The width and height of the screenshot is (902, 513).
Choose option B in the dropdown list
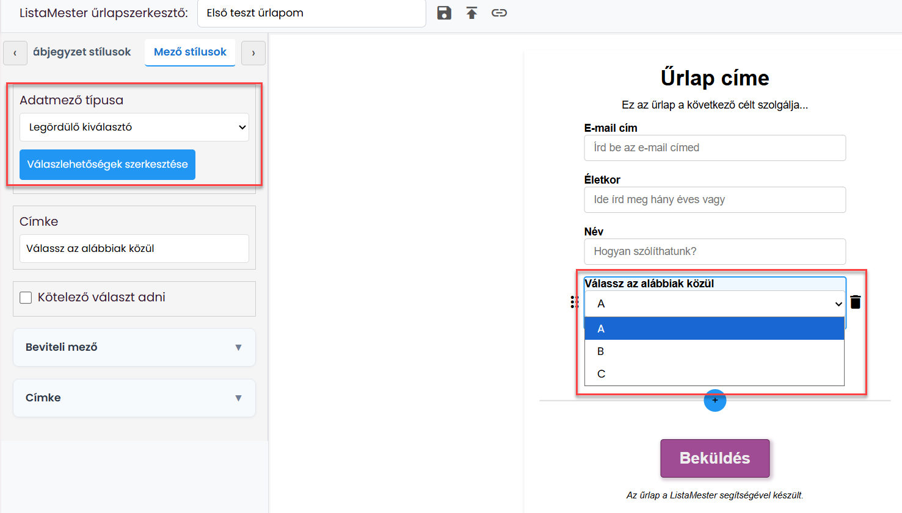point(715,351)
